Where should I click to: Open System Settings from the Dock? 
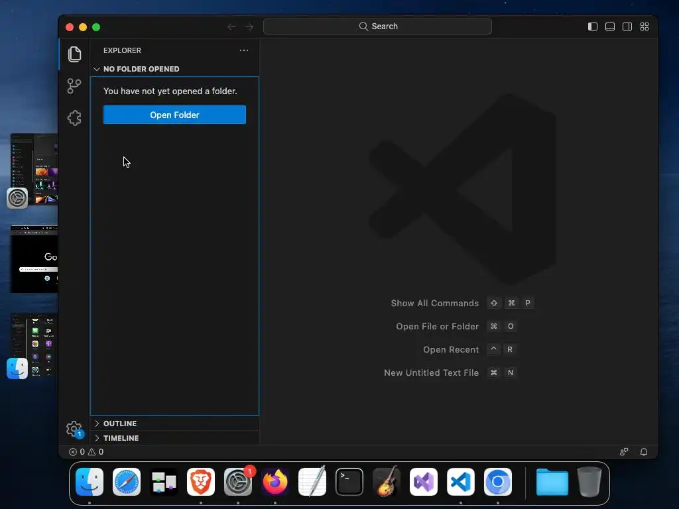238,482
